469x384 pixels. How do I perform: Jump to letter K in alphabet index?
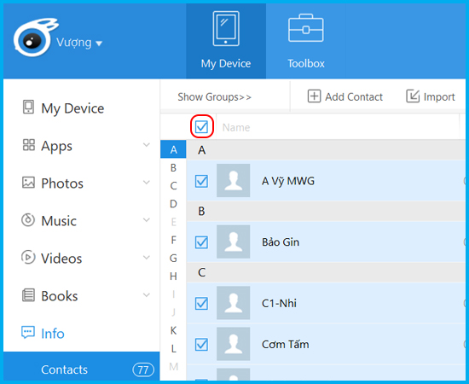click(173, 330)
